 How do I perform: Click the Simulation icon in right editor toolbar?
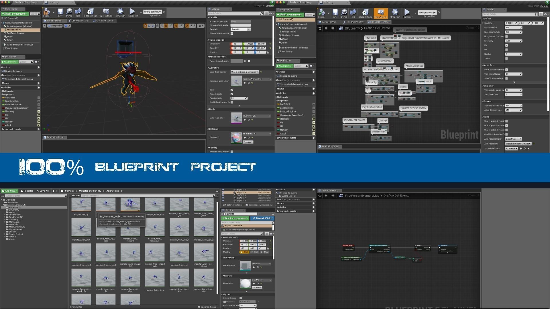(x=395, y=13)
